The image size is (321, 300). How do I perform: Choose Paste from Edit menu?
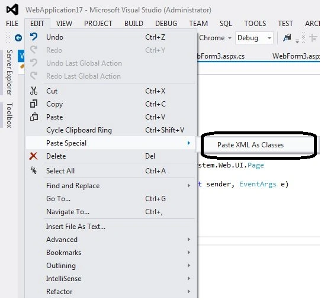tap(111, 117)
